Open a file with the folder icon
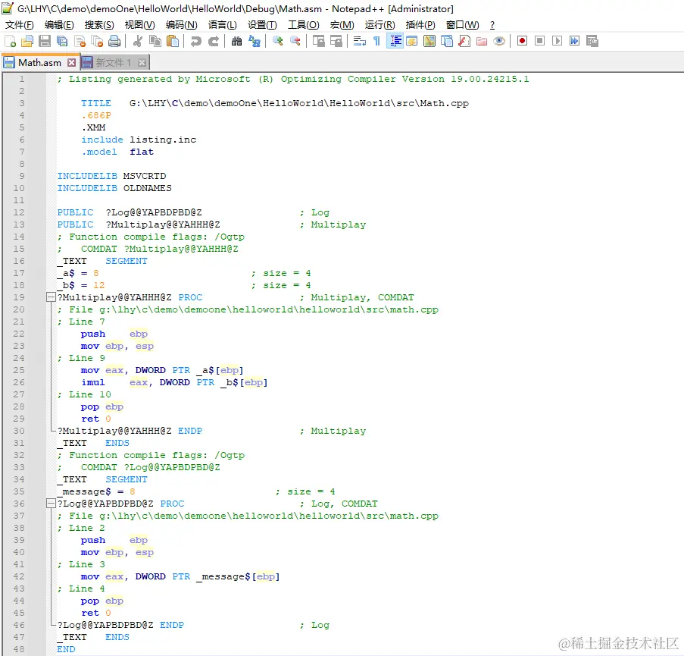Image resolution: width=684 pixels, height=656 pixels. click(27, 41)
